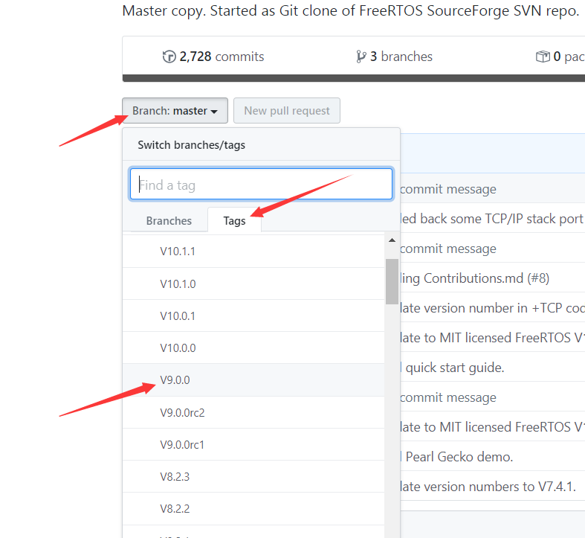Pick the V9.0.0rc2 tag
This screenshot has width=585, height=538.
(182, 412)
